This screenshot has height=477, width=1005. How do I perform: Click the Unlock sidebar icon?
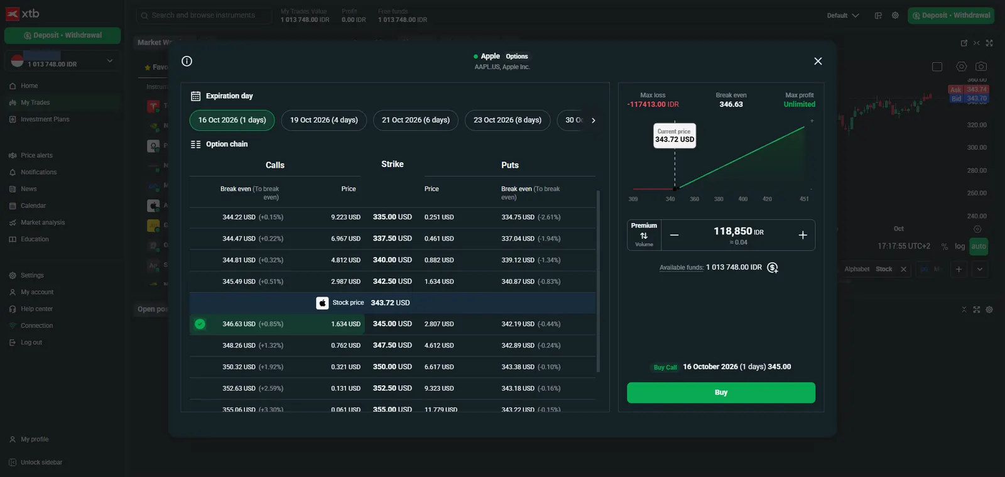pyautogui.click(x=13, y=463)
